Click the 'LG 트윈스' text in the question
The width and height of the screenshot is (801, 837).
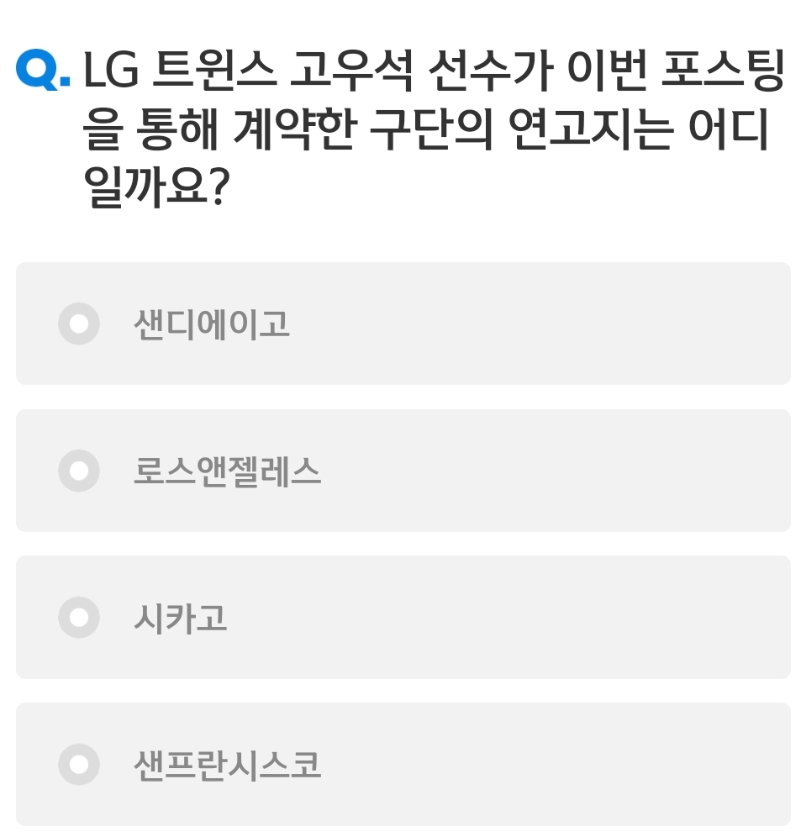click(x=180, y=70)
